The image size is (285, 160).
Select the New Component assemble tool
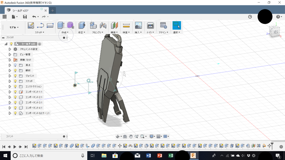pyautogui.click(x=93, y=25)
